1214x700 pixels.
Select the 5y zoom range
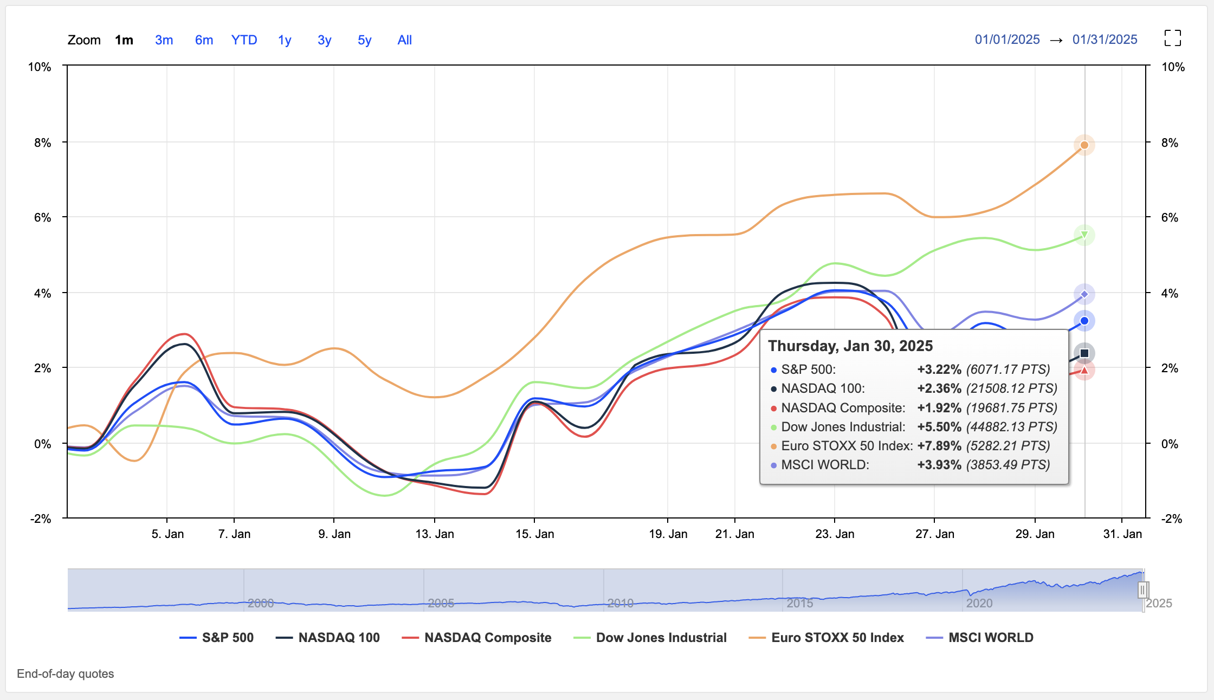coord(364,40)
